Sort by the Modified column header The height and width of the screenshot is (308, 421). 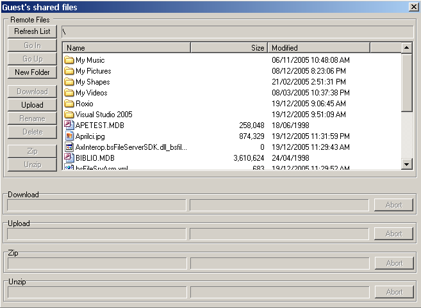tap(319, 48)
